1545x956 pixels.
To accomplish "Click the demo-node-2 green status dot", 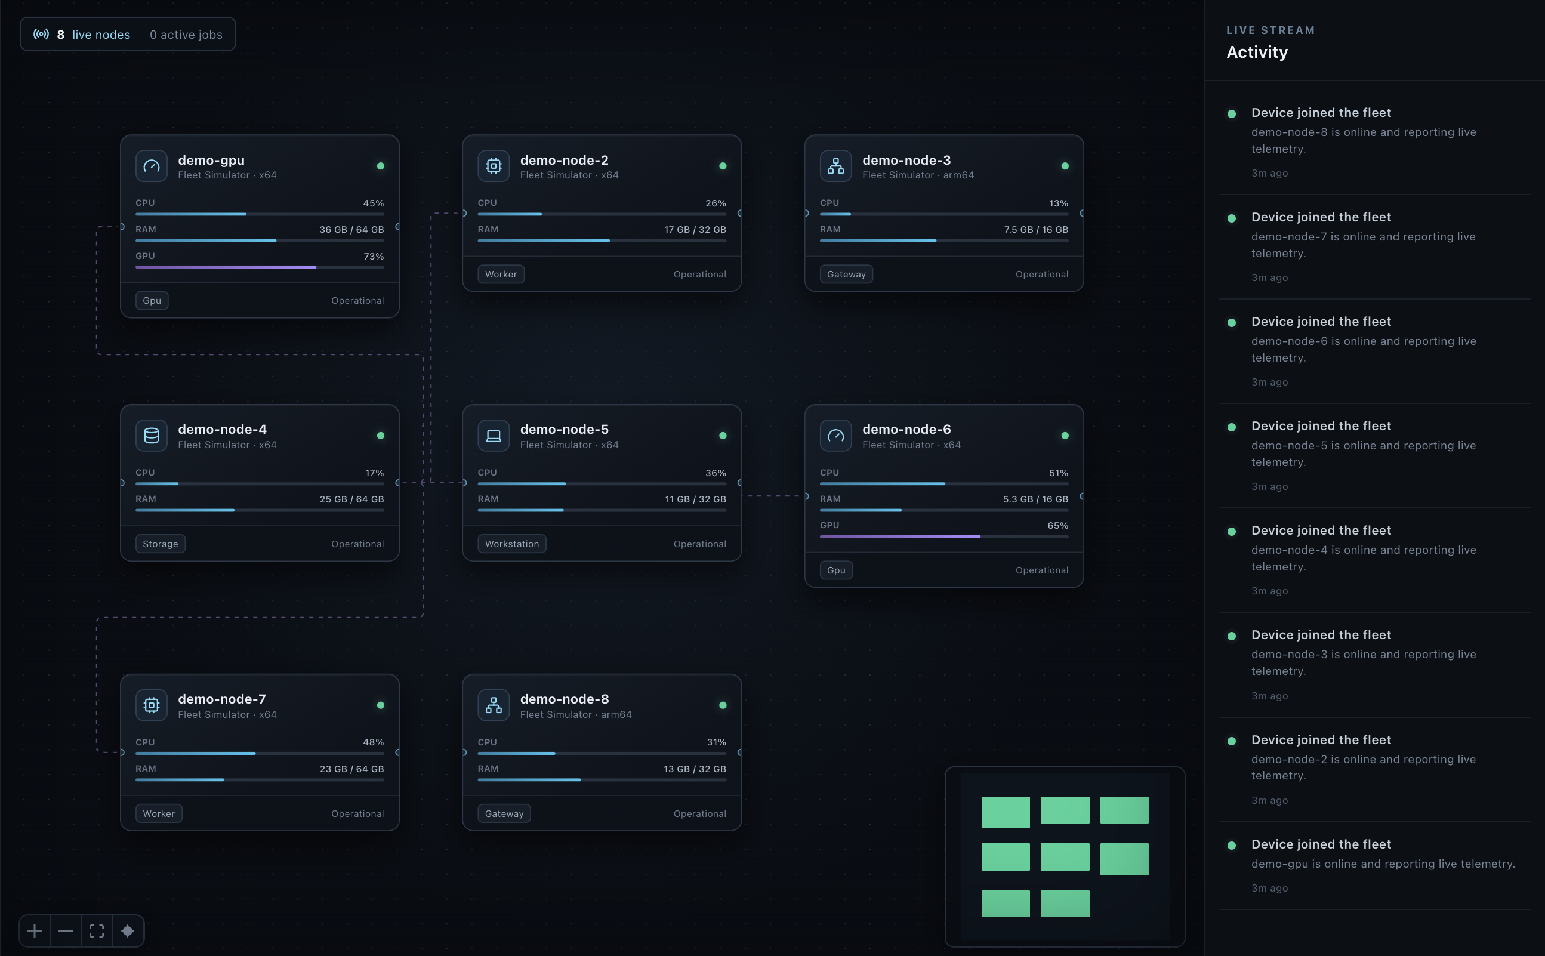I will pos(723,166).
